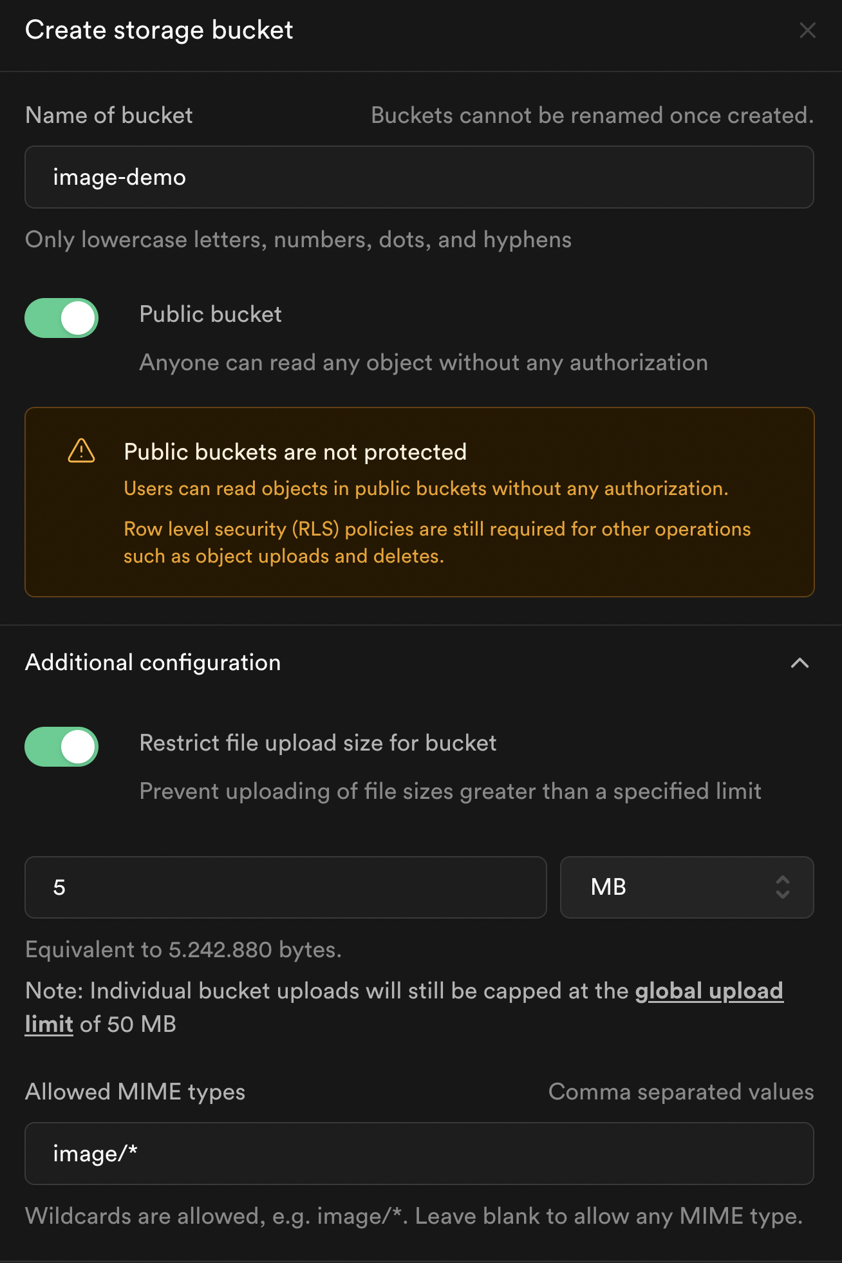Open the MB size unit dropdown
Screen dimensions: 842x1263
[x=686, y=887]
